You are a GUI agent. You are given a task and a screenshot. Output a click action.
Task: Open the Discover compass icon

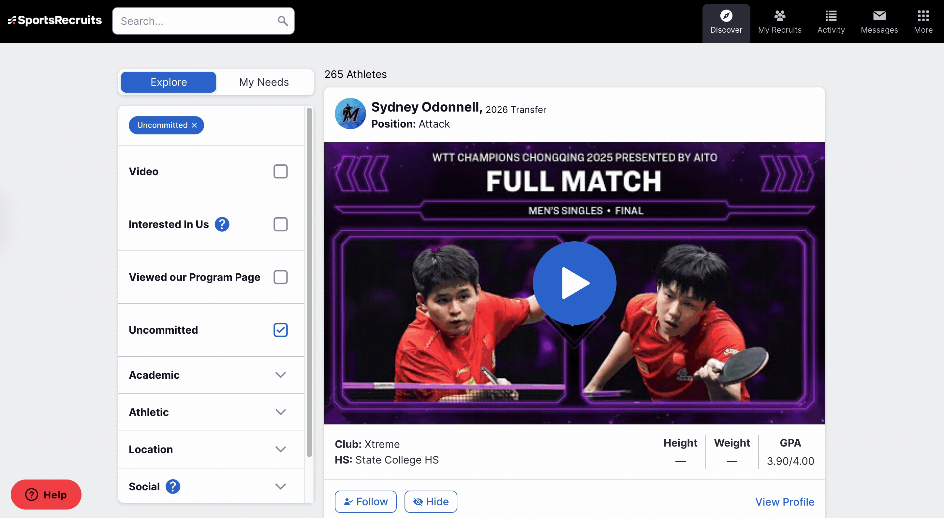[726, 16]
